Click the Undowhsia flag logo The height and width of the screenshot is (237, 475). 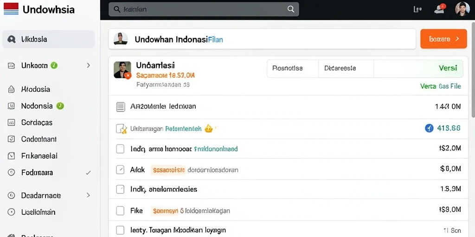11,9
